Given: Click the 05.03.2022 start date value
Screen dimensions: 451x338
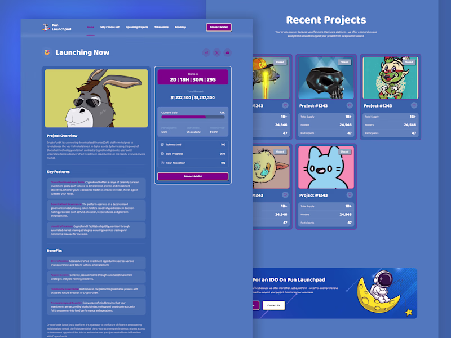Looking at the screenshot, I should coord(193,132).
